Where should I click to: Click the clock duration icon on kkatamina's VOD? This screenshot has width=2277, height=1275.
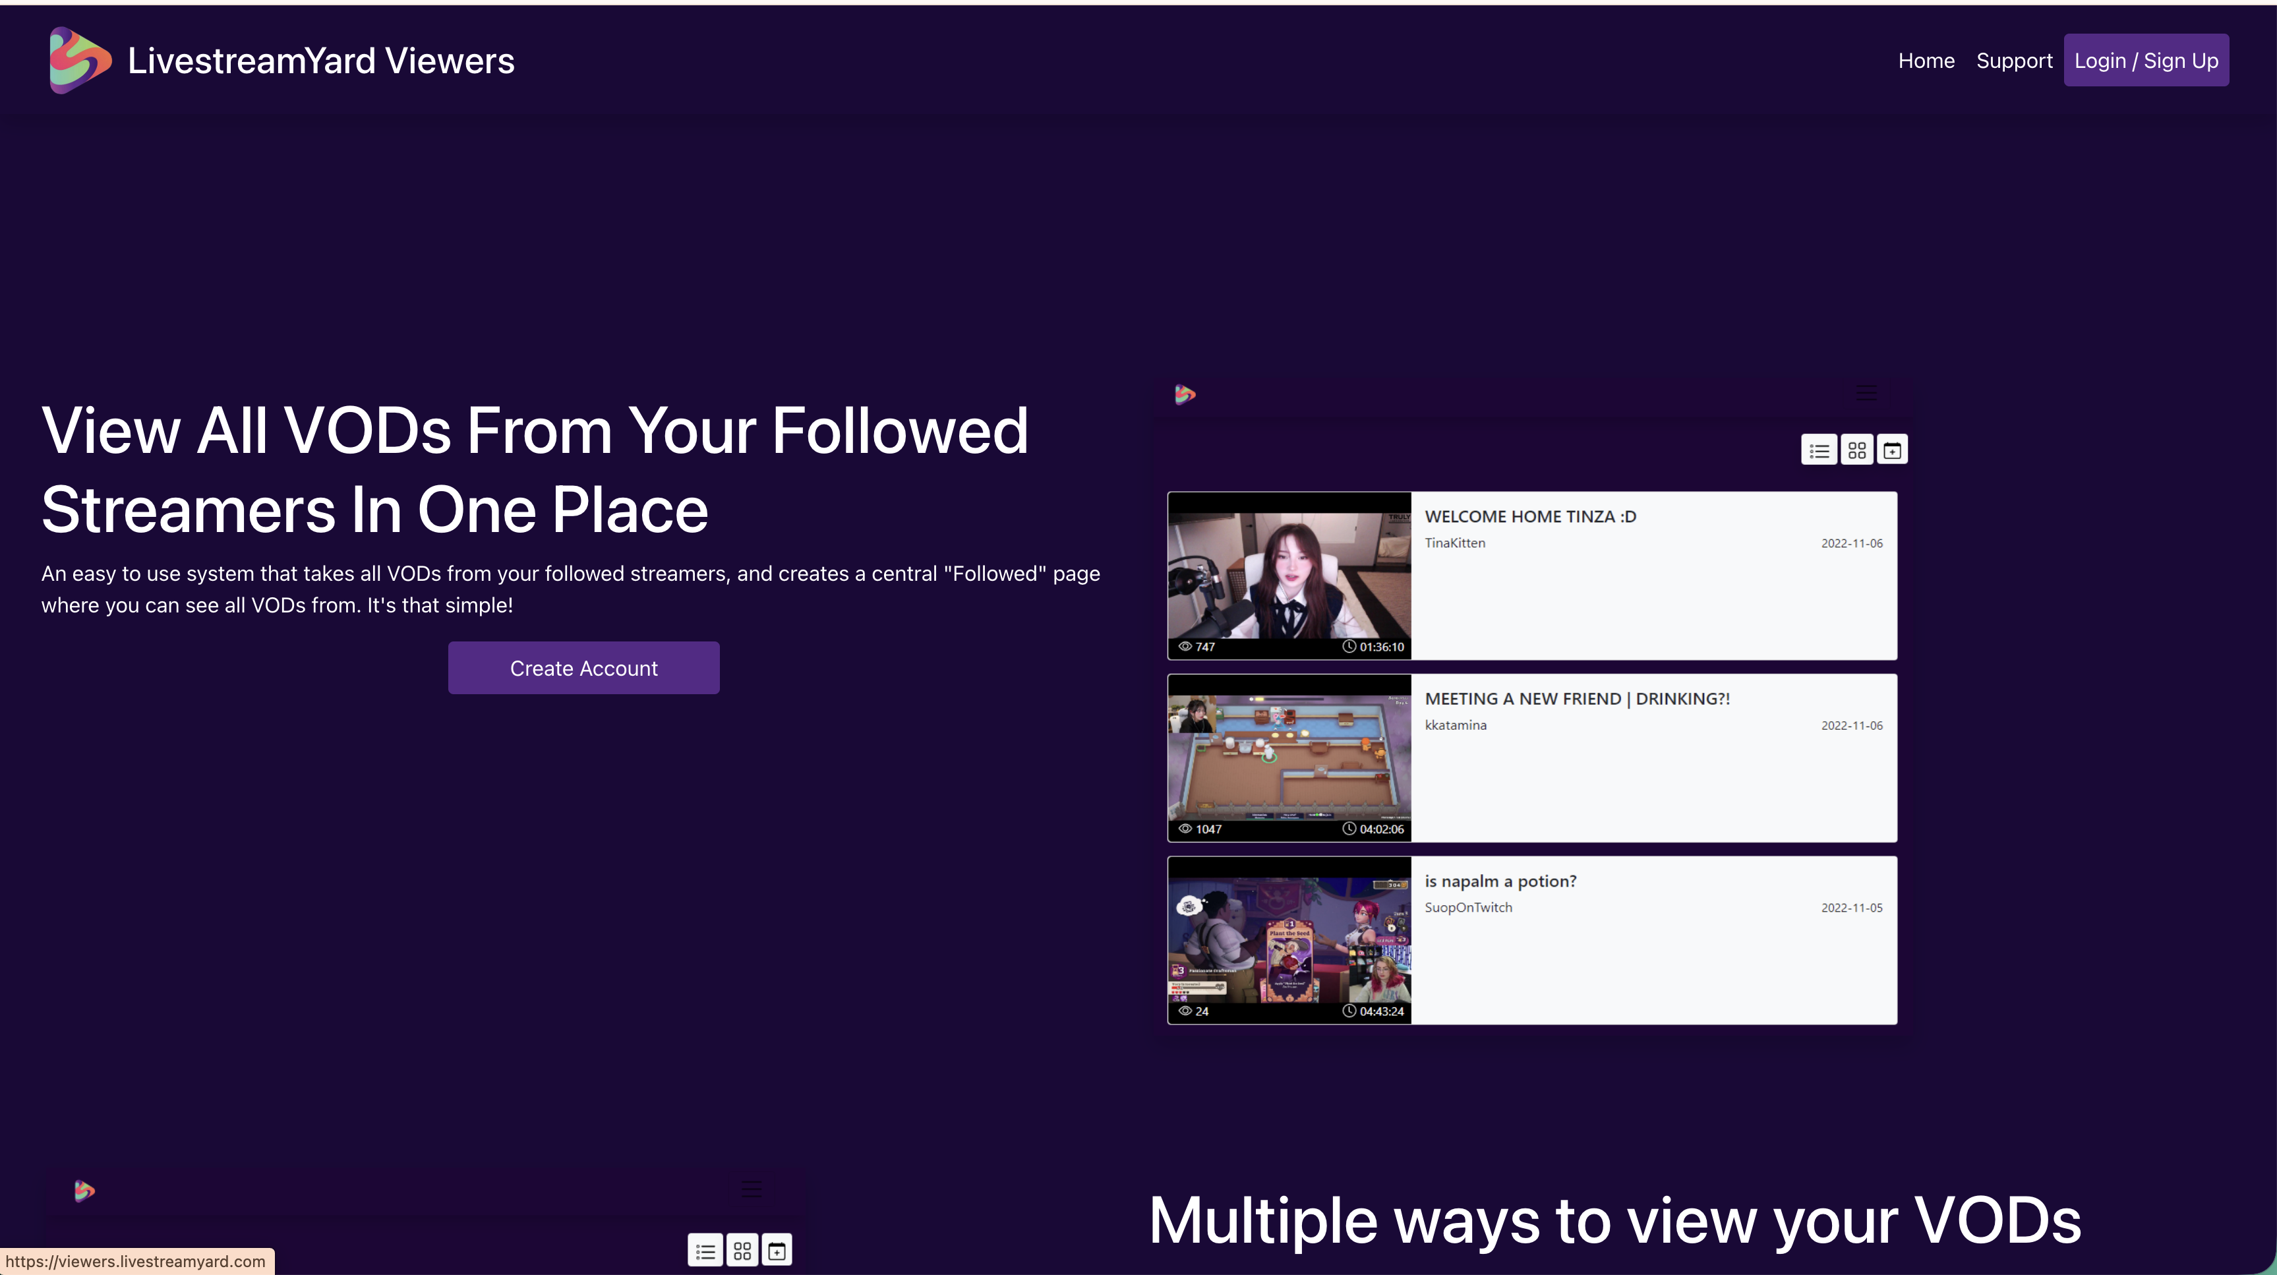(x=1349, y=829)
